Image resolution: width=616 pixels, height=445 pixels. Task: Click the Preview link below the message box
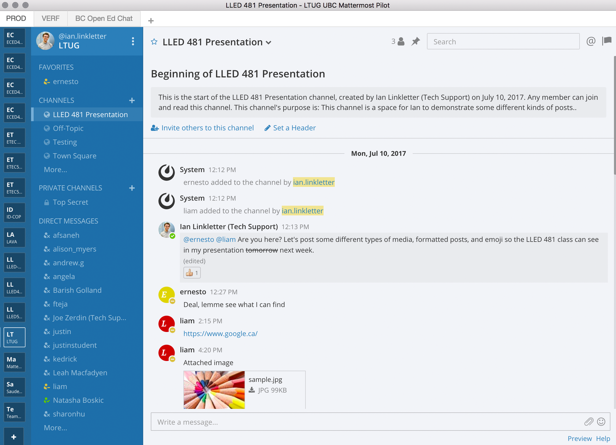point(580,438)
